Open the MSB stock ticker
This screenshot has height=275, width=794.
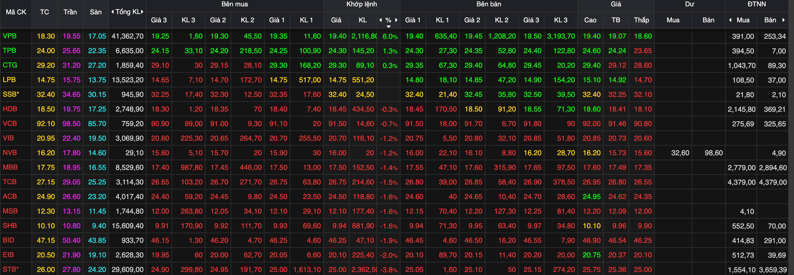[x=10, y=211]
